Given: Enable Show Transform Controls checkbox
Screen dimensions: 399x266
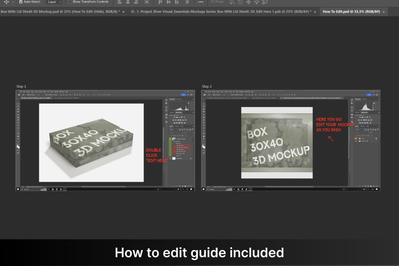Looking at the screenshot, I should point(70,2).
